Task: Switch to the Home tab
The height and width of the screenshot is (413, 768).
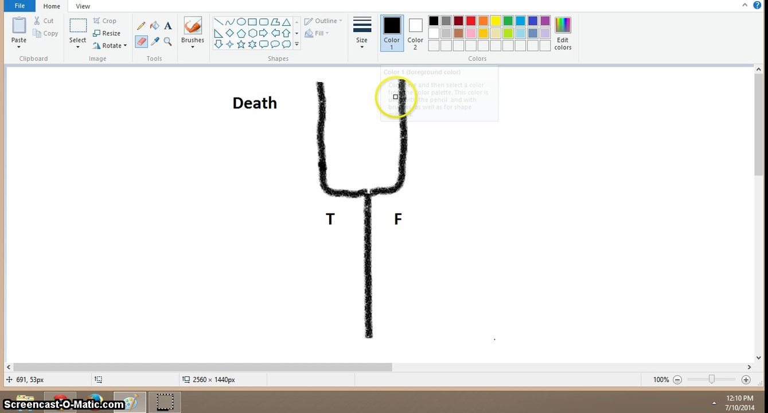Action: coord(52,6)
